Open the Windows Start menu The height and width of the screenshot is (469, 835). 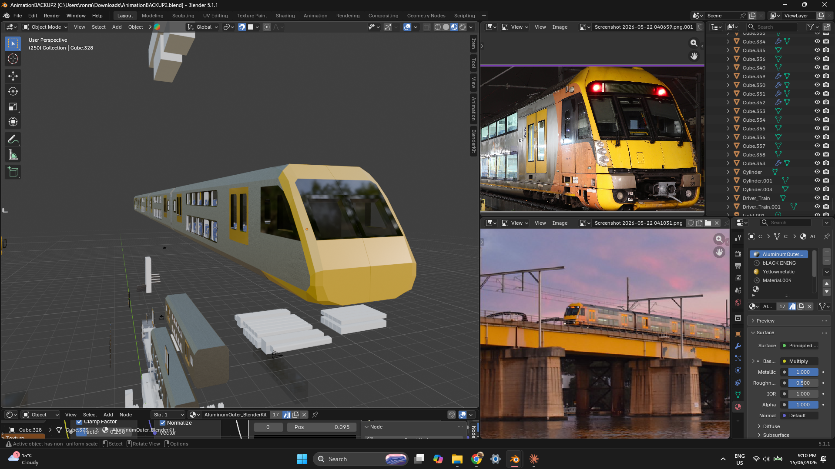click(302, 459)
